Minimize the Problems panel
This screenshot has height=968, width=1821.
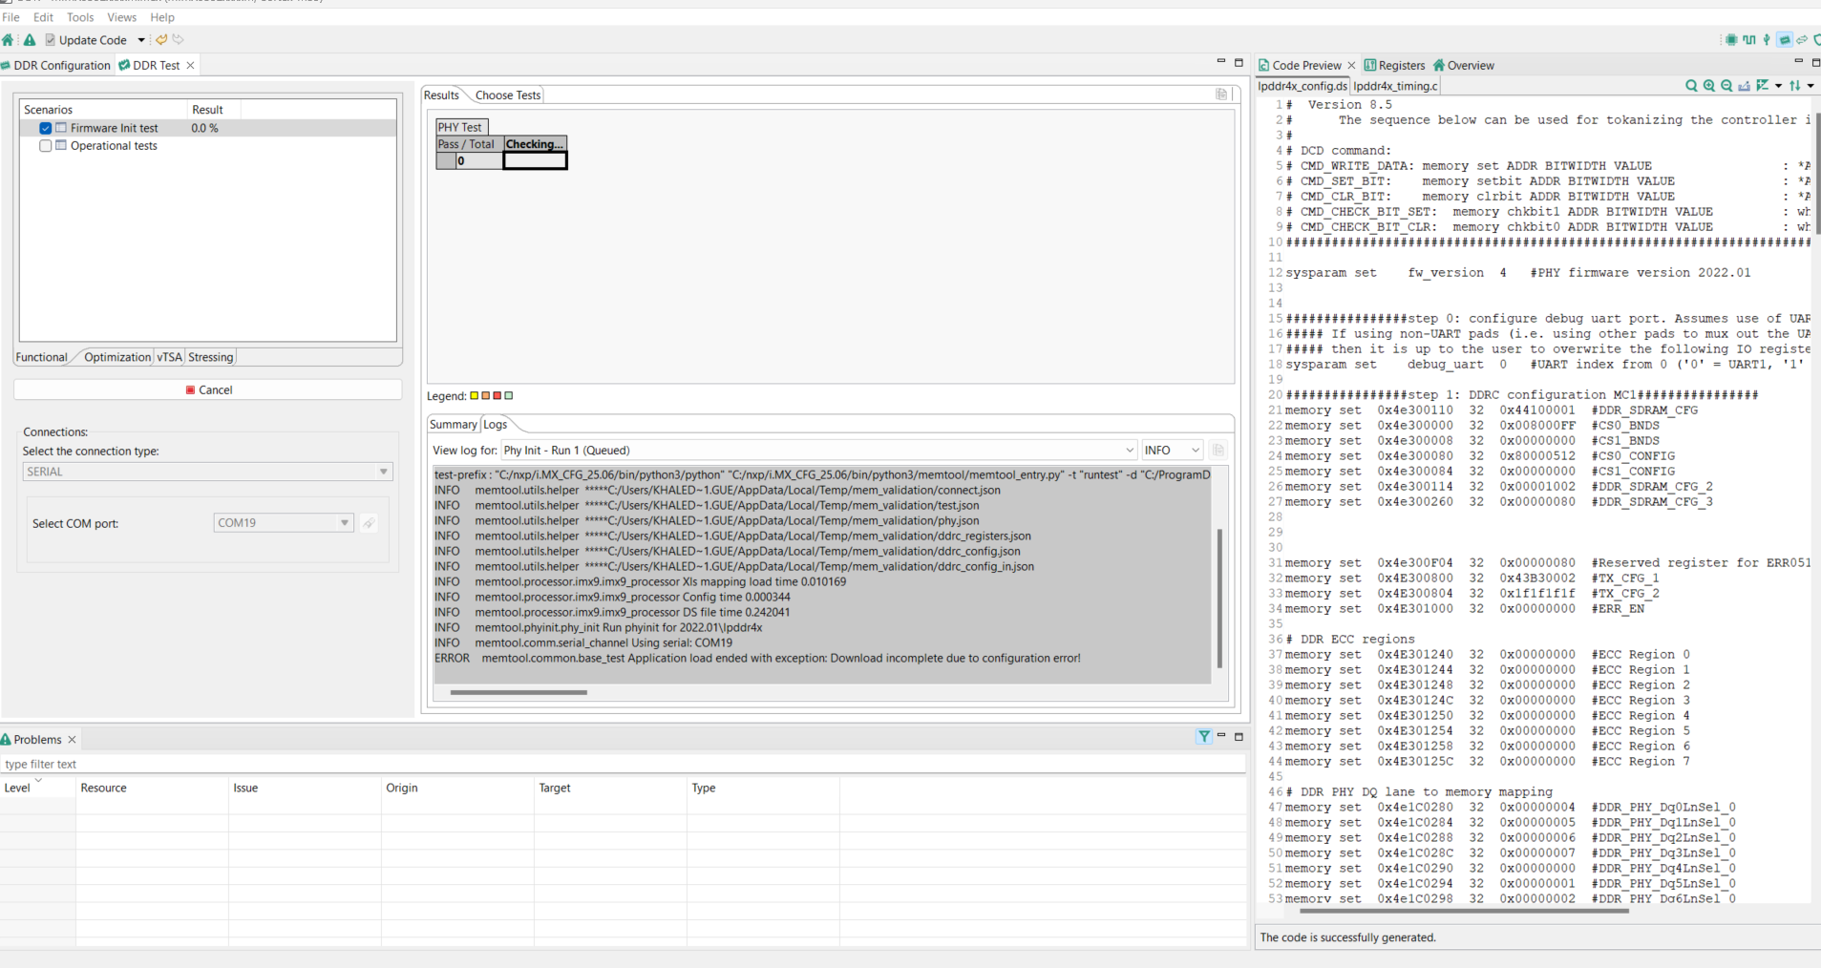tap(1221, 735)
